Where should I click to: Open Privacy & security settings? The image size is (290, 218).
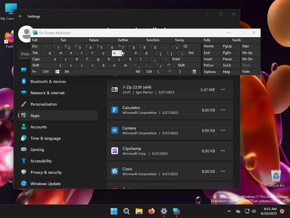point(58,172)
